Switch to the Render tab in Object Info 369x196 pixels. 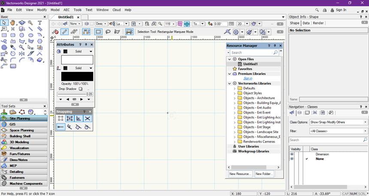[x=318, y=23]
